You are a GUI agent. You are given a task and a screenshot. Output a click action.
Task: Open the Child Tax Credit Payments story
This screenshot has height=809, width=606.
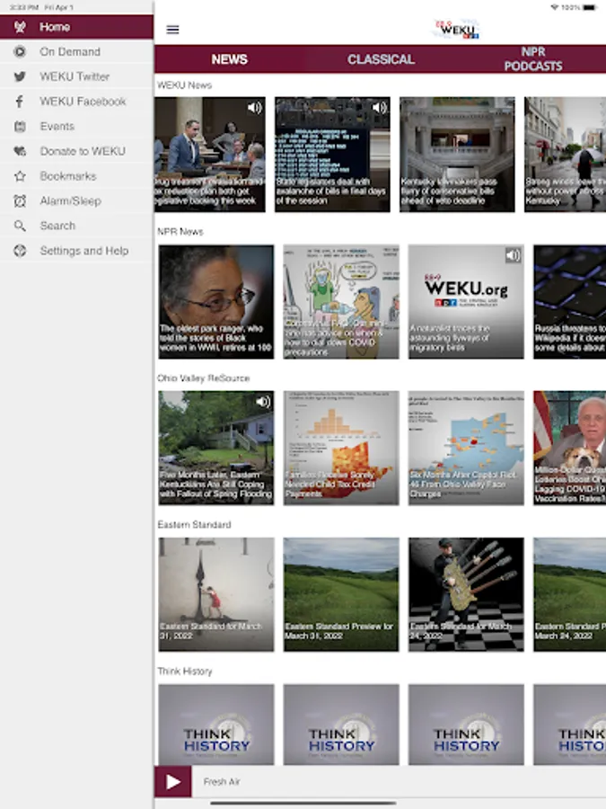click(341, 448)
